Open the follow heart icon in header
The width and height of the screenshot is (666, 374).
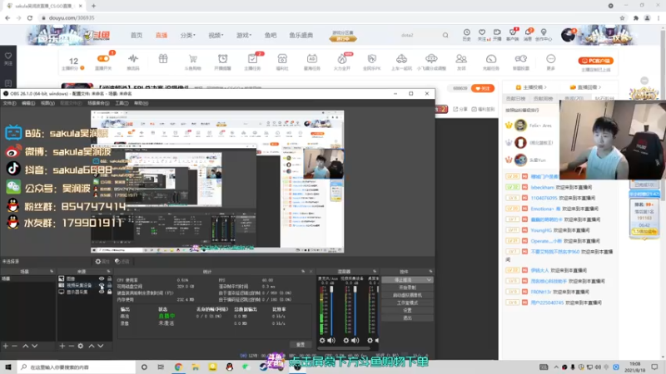(x=482, y=32)
